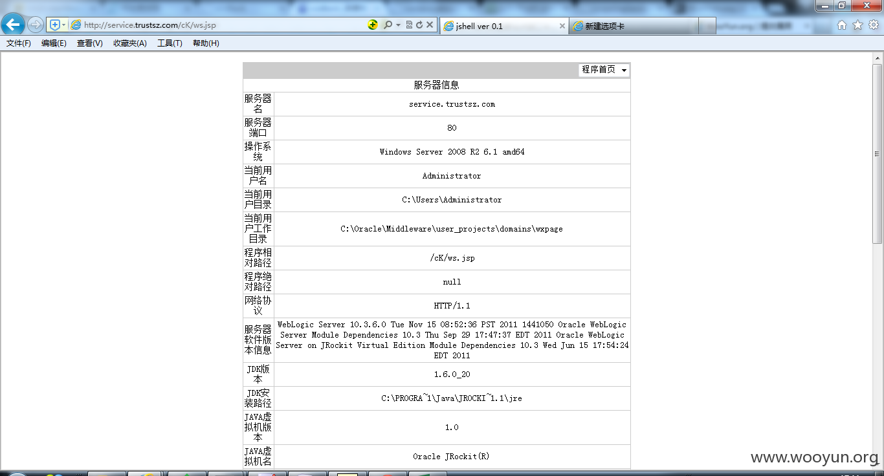Screen dimensions: 884x476
Task: Click the 网络协议 row label
Action: (258, 306)
